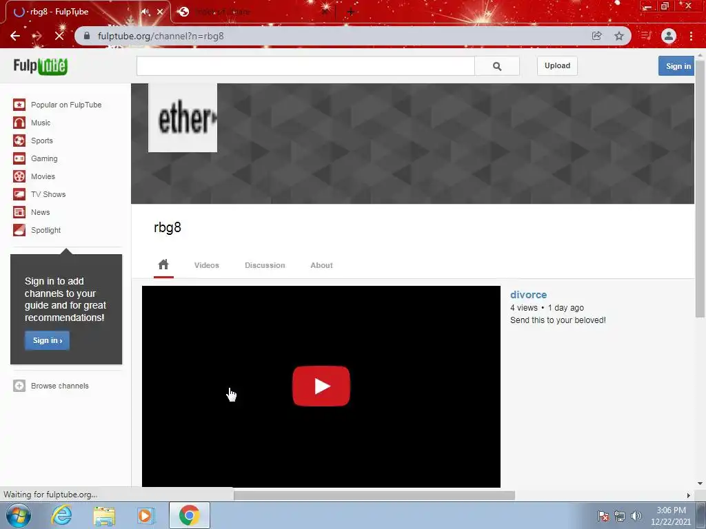Switch to the Videos tab
Image resolution: width=706 pixels, height=529 pixels.
pyautogui.click(x=207, y=265)
